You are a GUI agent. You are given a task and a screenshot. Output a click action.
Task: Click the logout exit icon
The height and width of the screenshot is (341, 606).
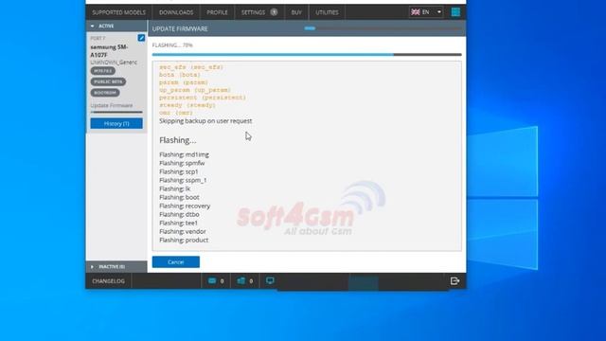[x=454, y=280]
